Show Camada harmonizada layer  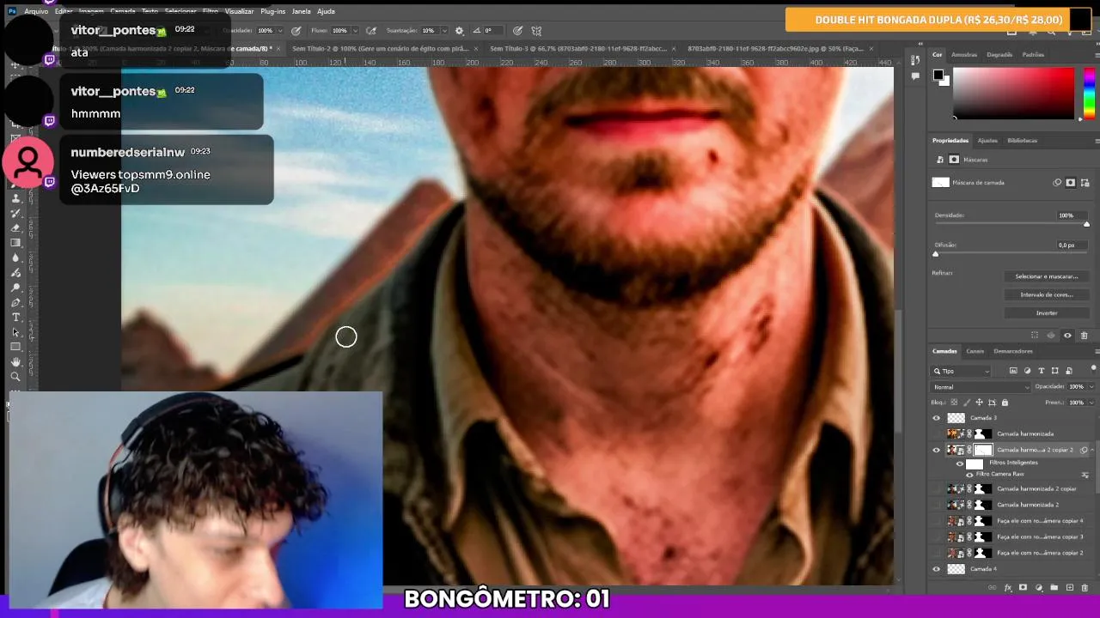(x=937, y=433)
